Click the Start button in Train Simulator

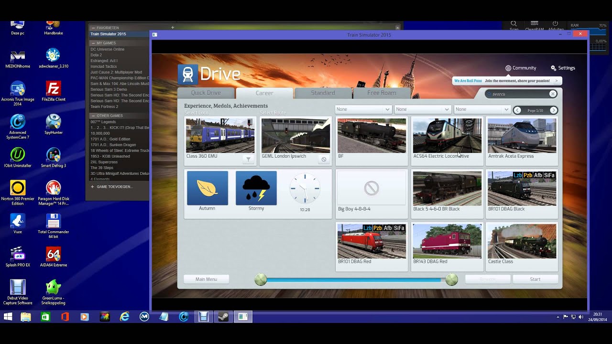535,279
